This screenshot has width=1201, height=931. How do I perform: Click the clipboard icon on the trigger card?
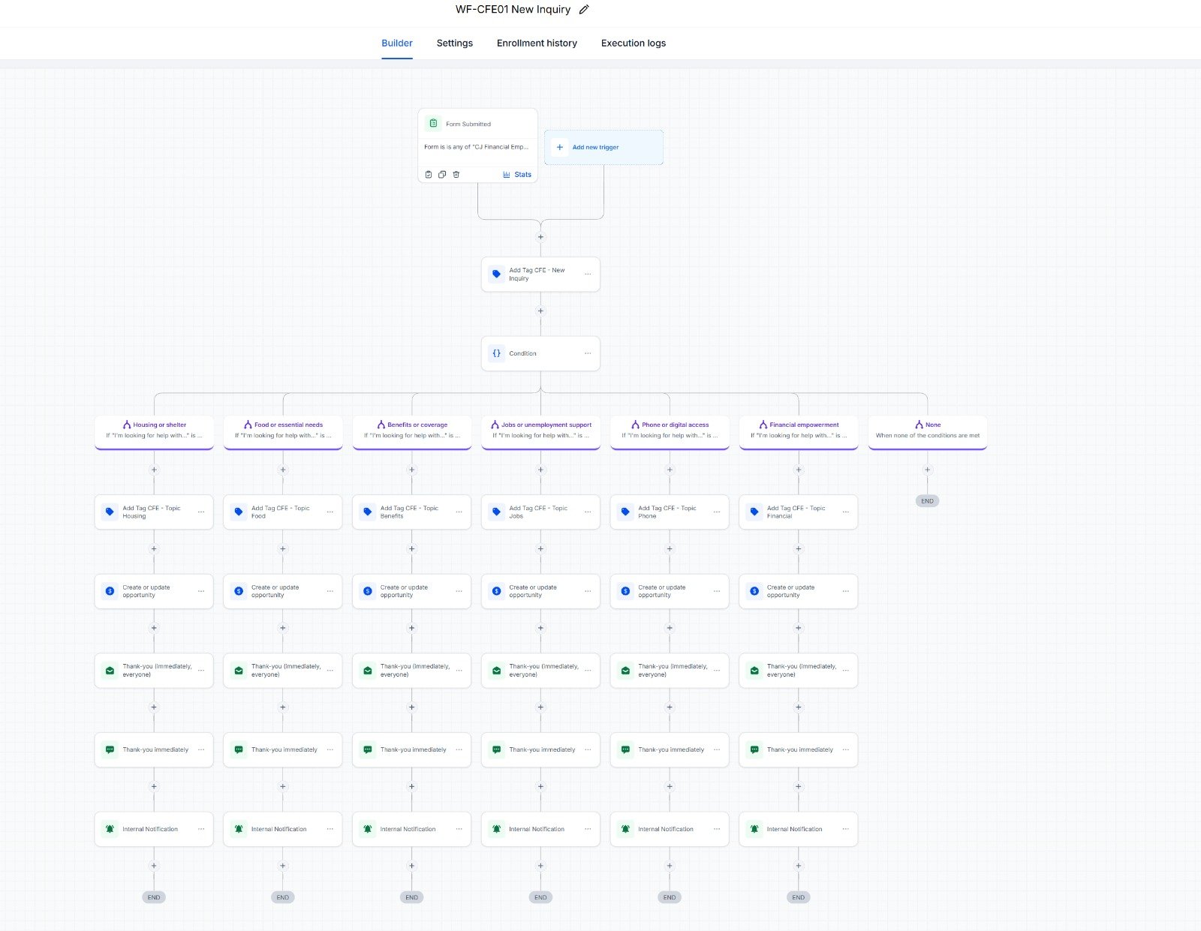click(429, 175)
